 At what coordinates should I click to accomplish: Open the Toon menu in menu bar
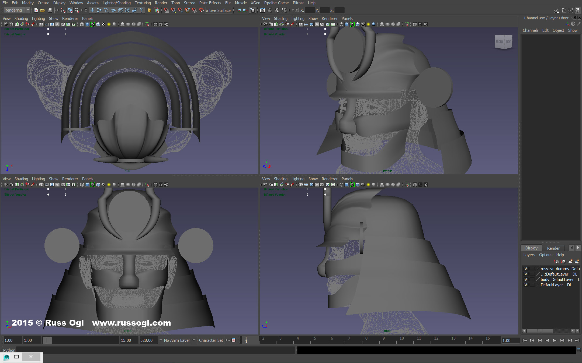(175, 3)
